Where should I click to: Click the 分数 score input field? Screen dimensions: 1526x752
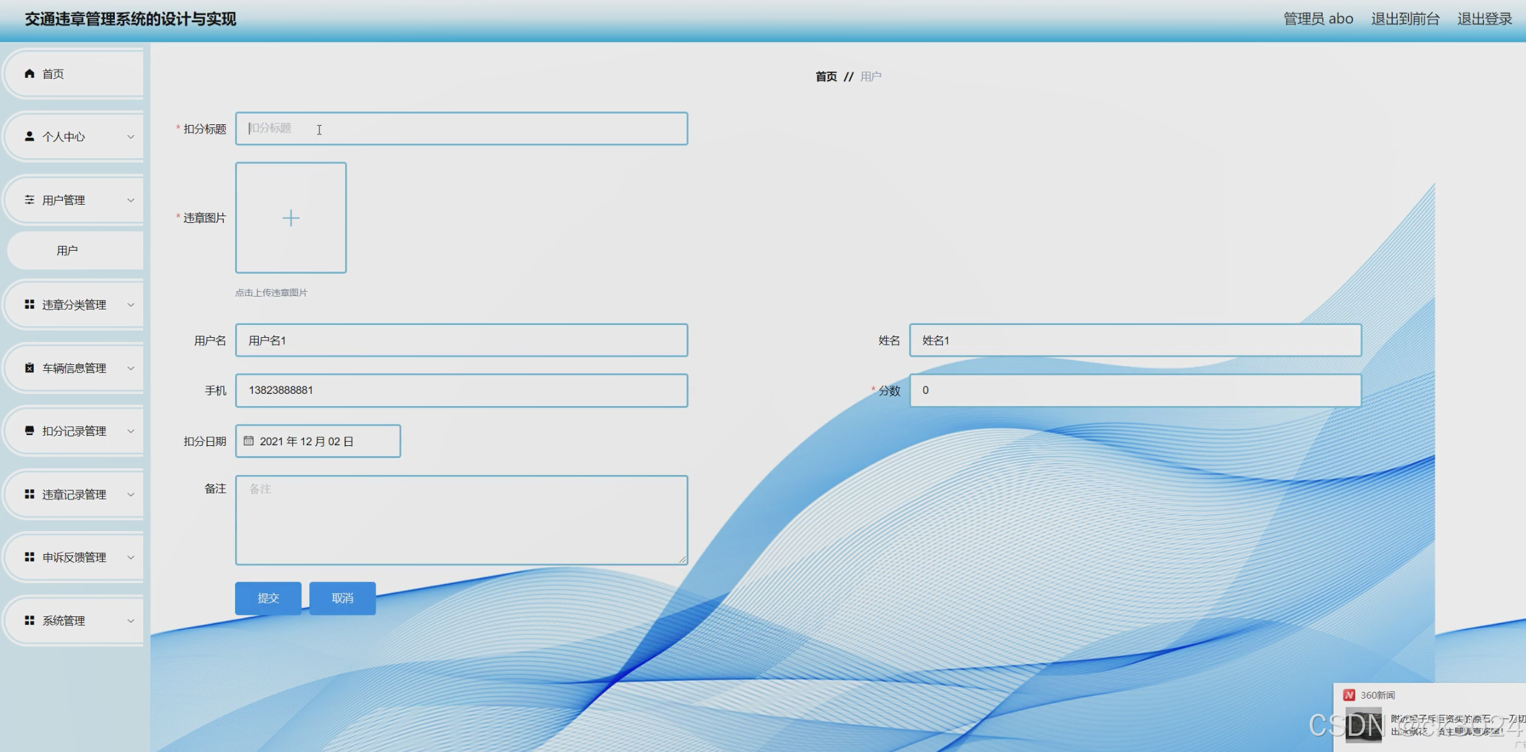[x=1135, y=391]
